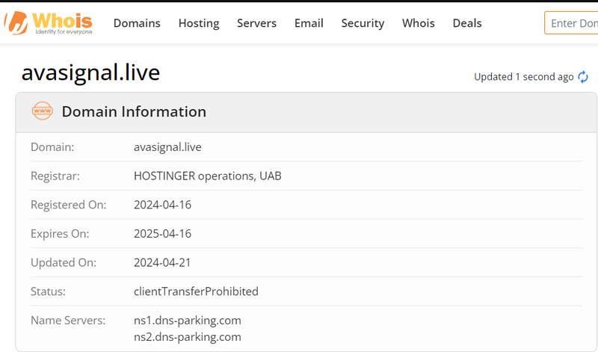Click the orange www icon
The height and width of the screenshot is (352, 598).
click(x=43, y=111)
